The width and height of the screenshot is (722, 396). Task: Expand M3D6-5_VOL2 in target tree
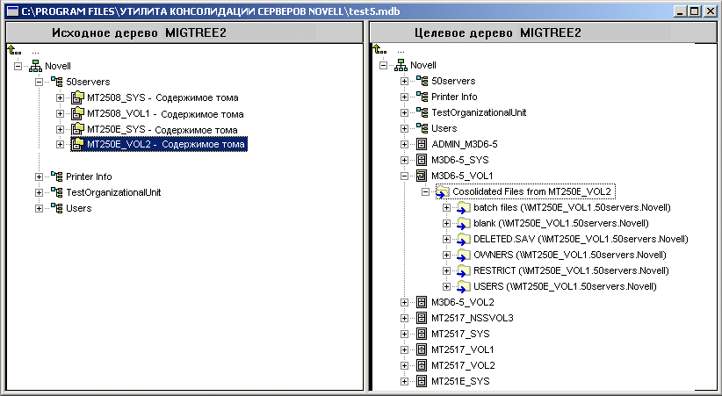click(x=404, y=303)
